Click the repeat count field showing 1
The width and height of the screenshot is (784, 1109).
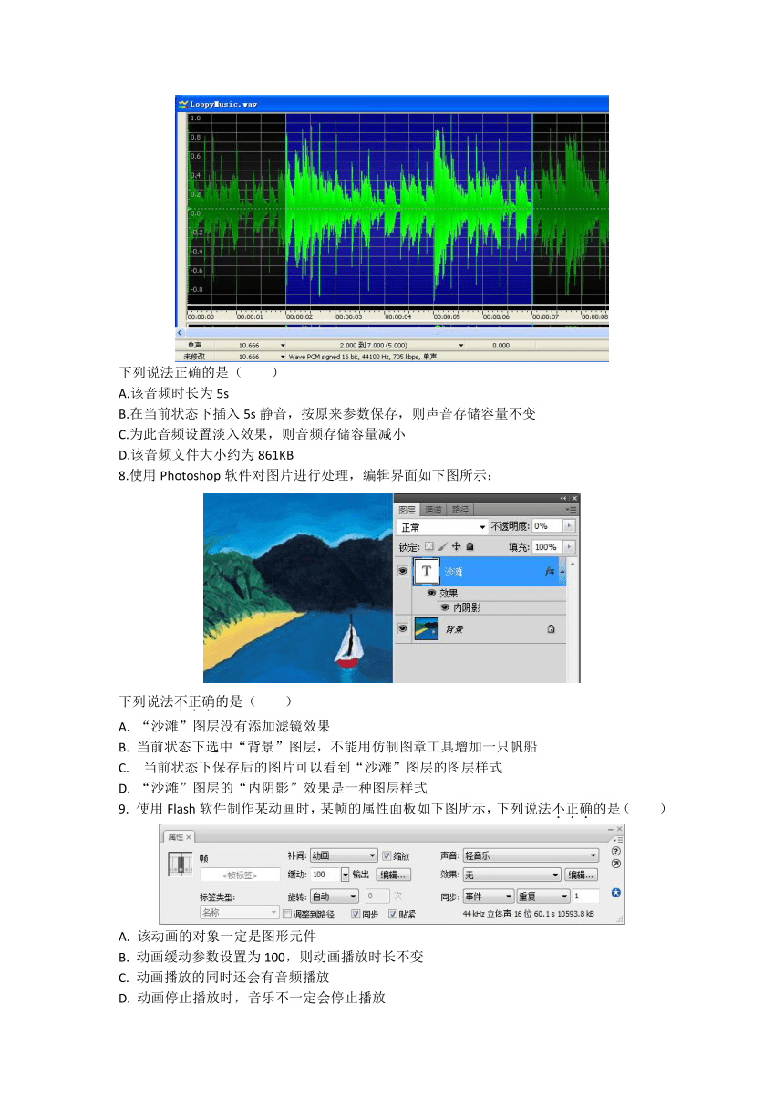[x=585, y=897]
